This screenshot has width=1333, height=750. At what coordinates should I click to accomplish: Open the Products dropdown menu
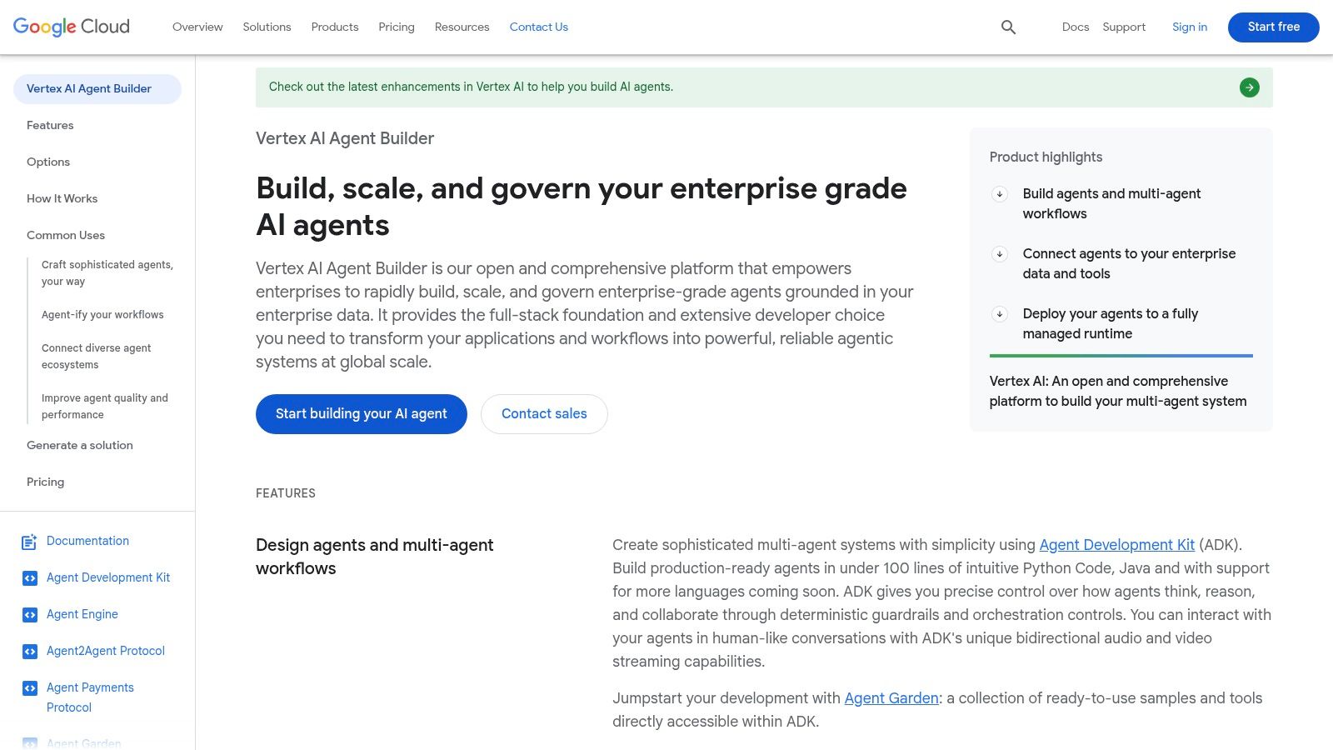(x=334, y=27)
